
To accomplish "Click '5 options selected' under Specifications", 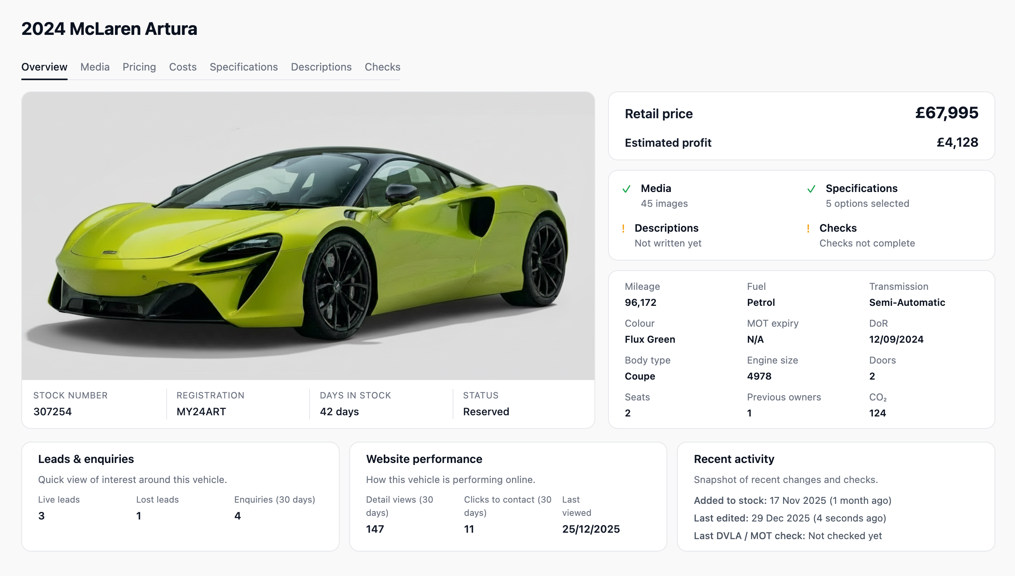I will (867, 204).
